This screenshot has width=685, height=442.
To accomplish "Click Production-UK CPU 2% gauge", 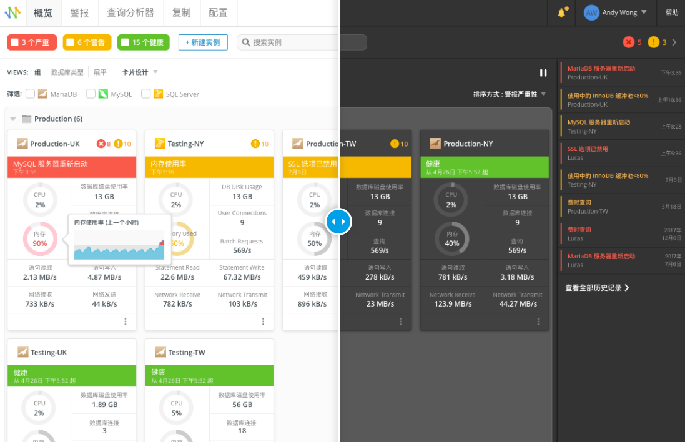I will pos(40,200).
